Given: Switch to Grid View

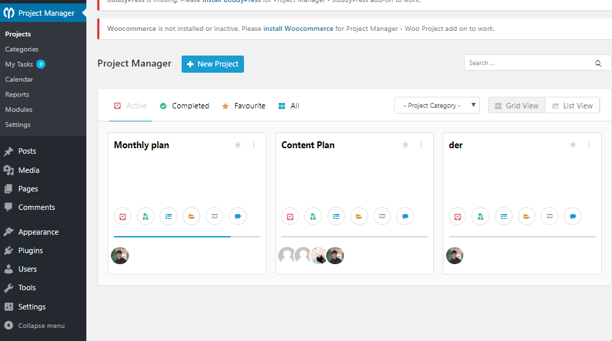Looking at the screenshot, I should tap(517, 106).
